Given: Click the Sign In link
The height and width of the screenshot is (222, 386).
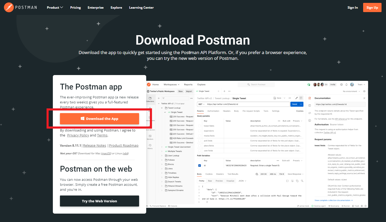Looking at the screenshot, I should [353, 8].
